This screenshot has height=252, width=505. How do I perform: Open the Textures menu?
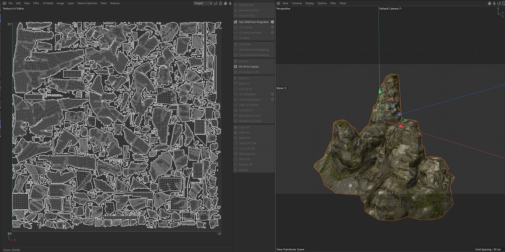(x=115, y=3)
